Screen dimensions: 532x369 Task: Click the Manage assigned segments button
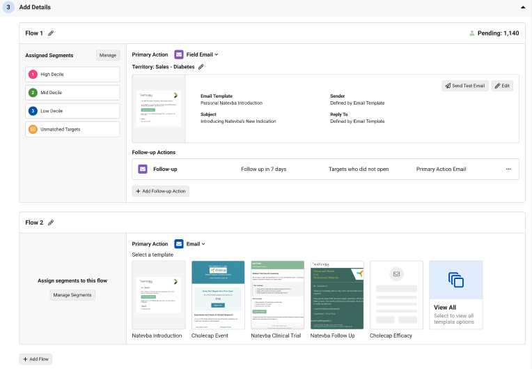[108, 55]
